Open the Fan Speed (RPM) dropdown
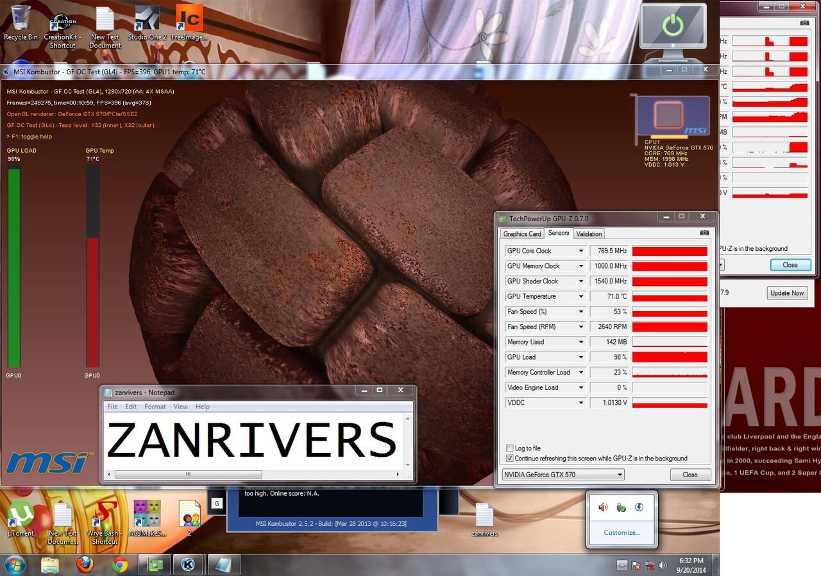The width and height of the screenshot is (821, 576). coord(581,326)
